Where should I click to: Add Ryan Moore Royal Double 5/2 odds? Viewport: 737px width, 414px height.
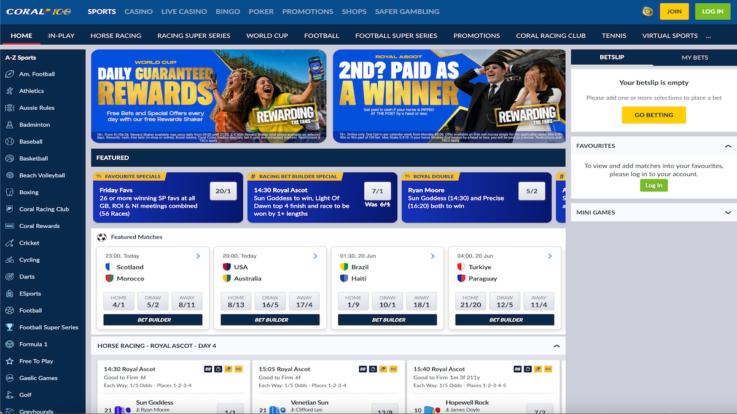[531, 191]
